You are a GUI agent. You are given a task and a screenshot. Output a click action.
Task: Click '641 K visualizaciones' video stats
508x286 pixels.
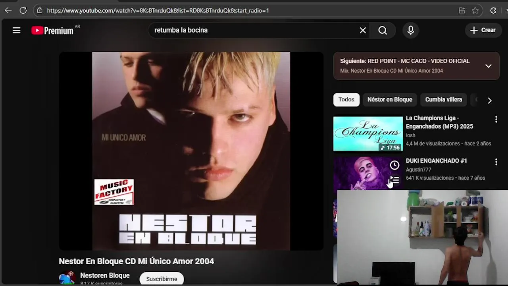click(x=429, y=178)
